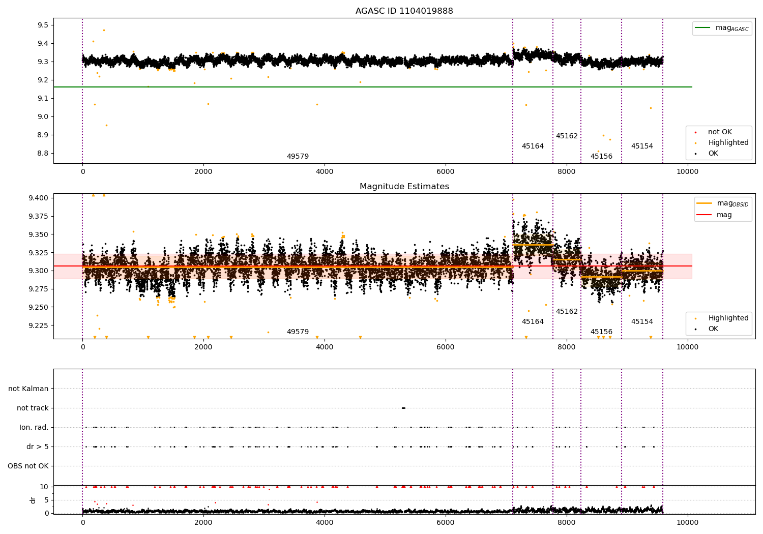Viewport: 763px width, 534px height.
Task: Click the 'not track' black marker near 5300
Action: pyautogui.click(x=403, y=408)
